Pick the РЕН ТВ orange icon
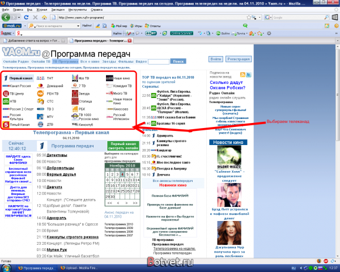This screenshot has height=272, width=340. [x=40, y=93]
